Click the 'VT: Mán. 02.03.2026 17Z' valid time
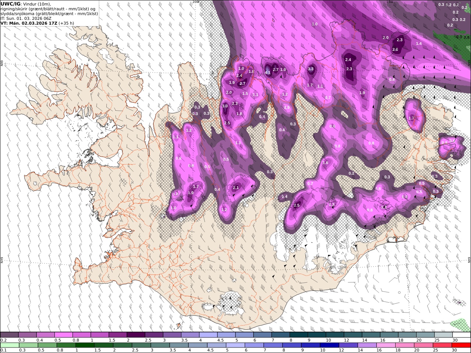This screenshot has height=353, width=471. (29, 23)
